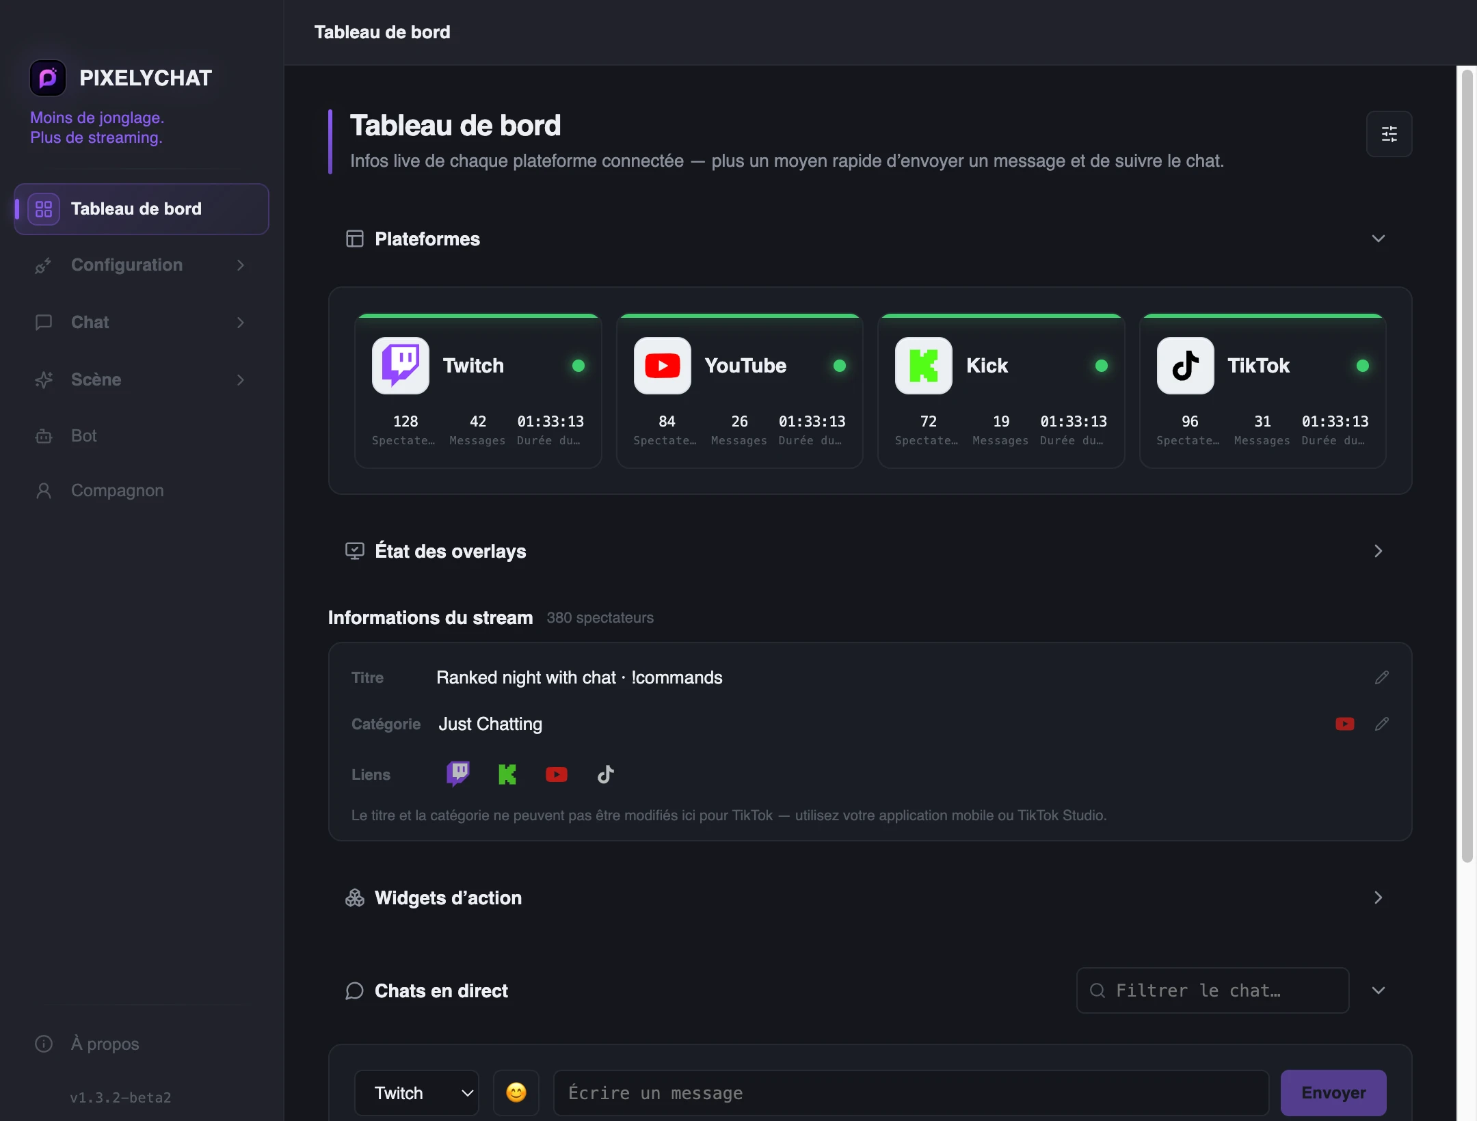Open the Bot menu item

coord(142,436)
